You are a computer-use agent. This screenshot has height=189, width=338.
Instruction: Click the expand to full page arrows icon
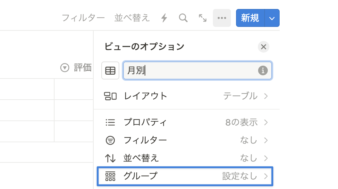coord(202,18)
